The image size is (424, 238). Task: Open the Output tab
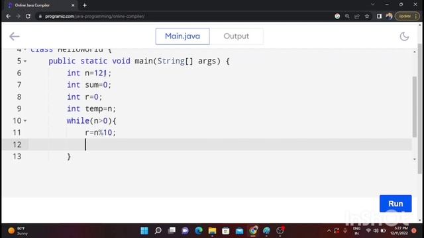pos(237,36)
